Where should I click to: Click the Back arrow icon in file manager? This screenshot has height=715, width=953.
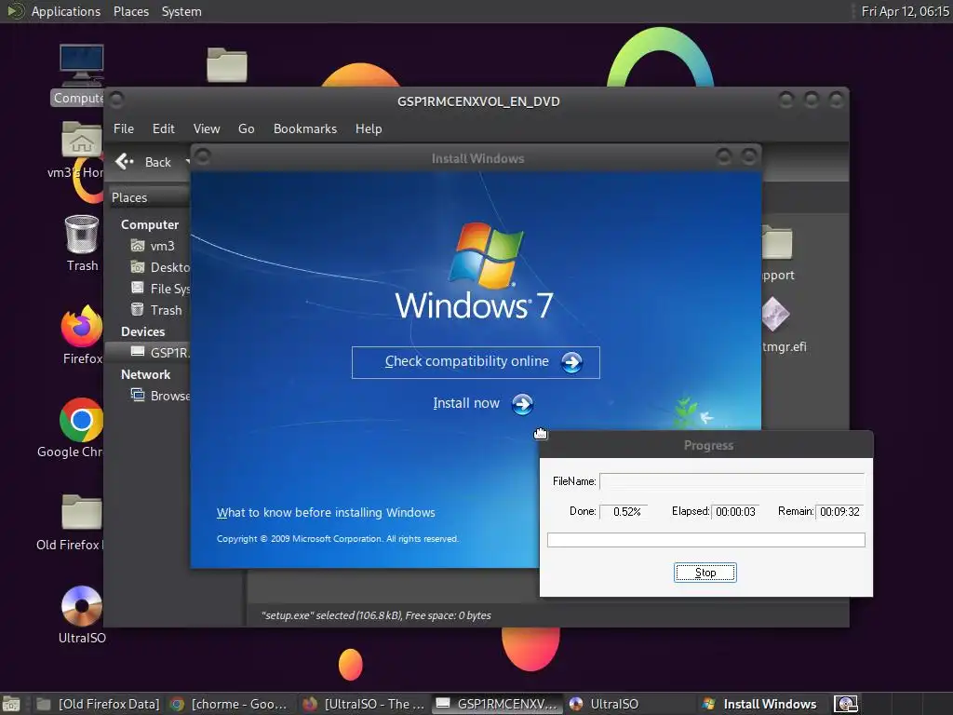124,162
